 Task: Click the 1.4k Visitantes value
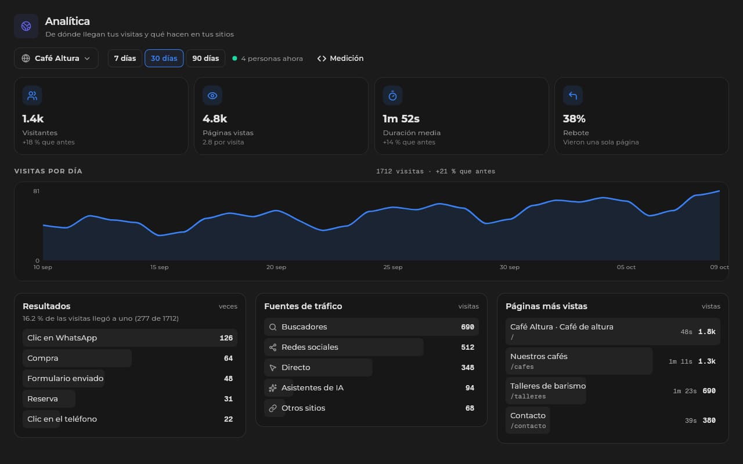[33, 119]
